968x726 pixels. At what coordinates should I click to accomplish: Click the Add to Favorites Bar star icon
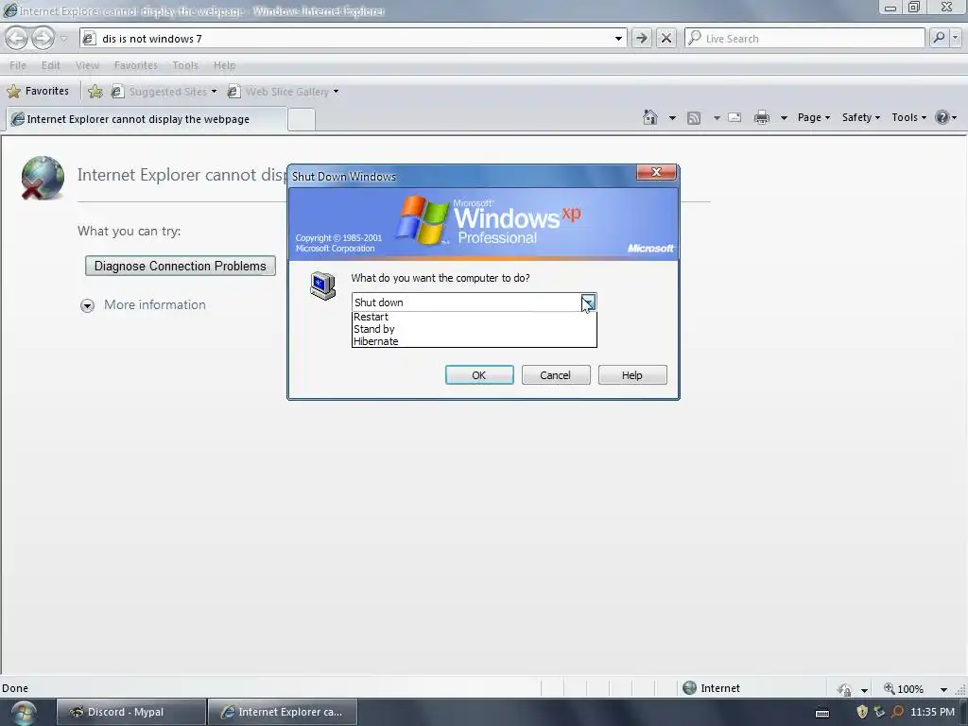coord(95,92)
